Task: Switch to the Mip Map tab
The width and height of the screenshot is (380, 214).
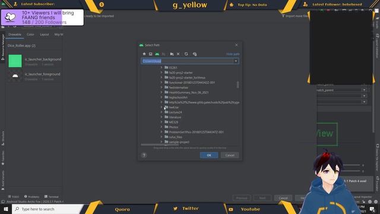Action: 59,34
